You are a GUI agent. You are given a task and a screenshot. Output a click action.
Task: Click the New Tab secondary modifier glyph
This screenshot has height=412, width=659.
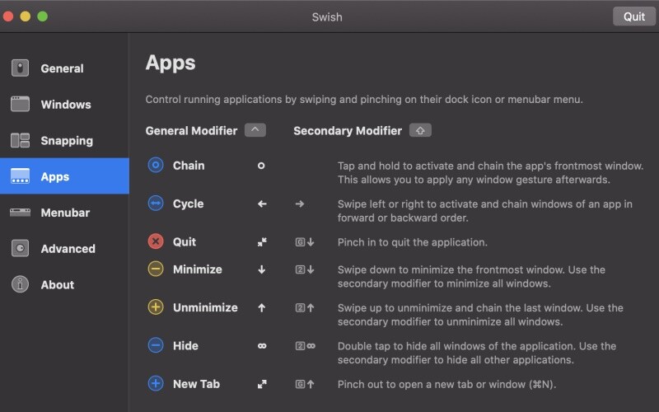pos(305,384)
